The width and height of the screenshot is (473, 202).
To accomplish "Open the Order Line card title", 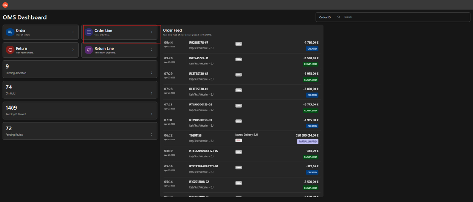I will tap(103, 31).
